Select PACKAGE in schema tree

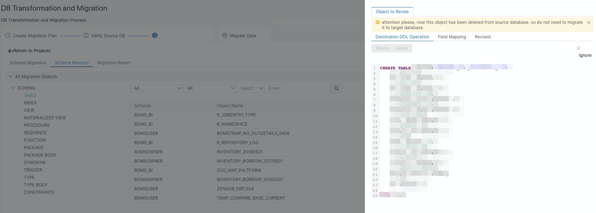33,148
